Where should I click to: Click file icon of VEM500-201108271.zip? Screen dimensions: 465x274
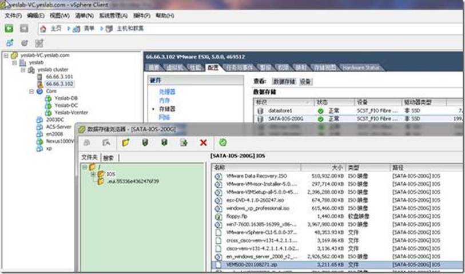[x=218, y=264]
